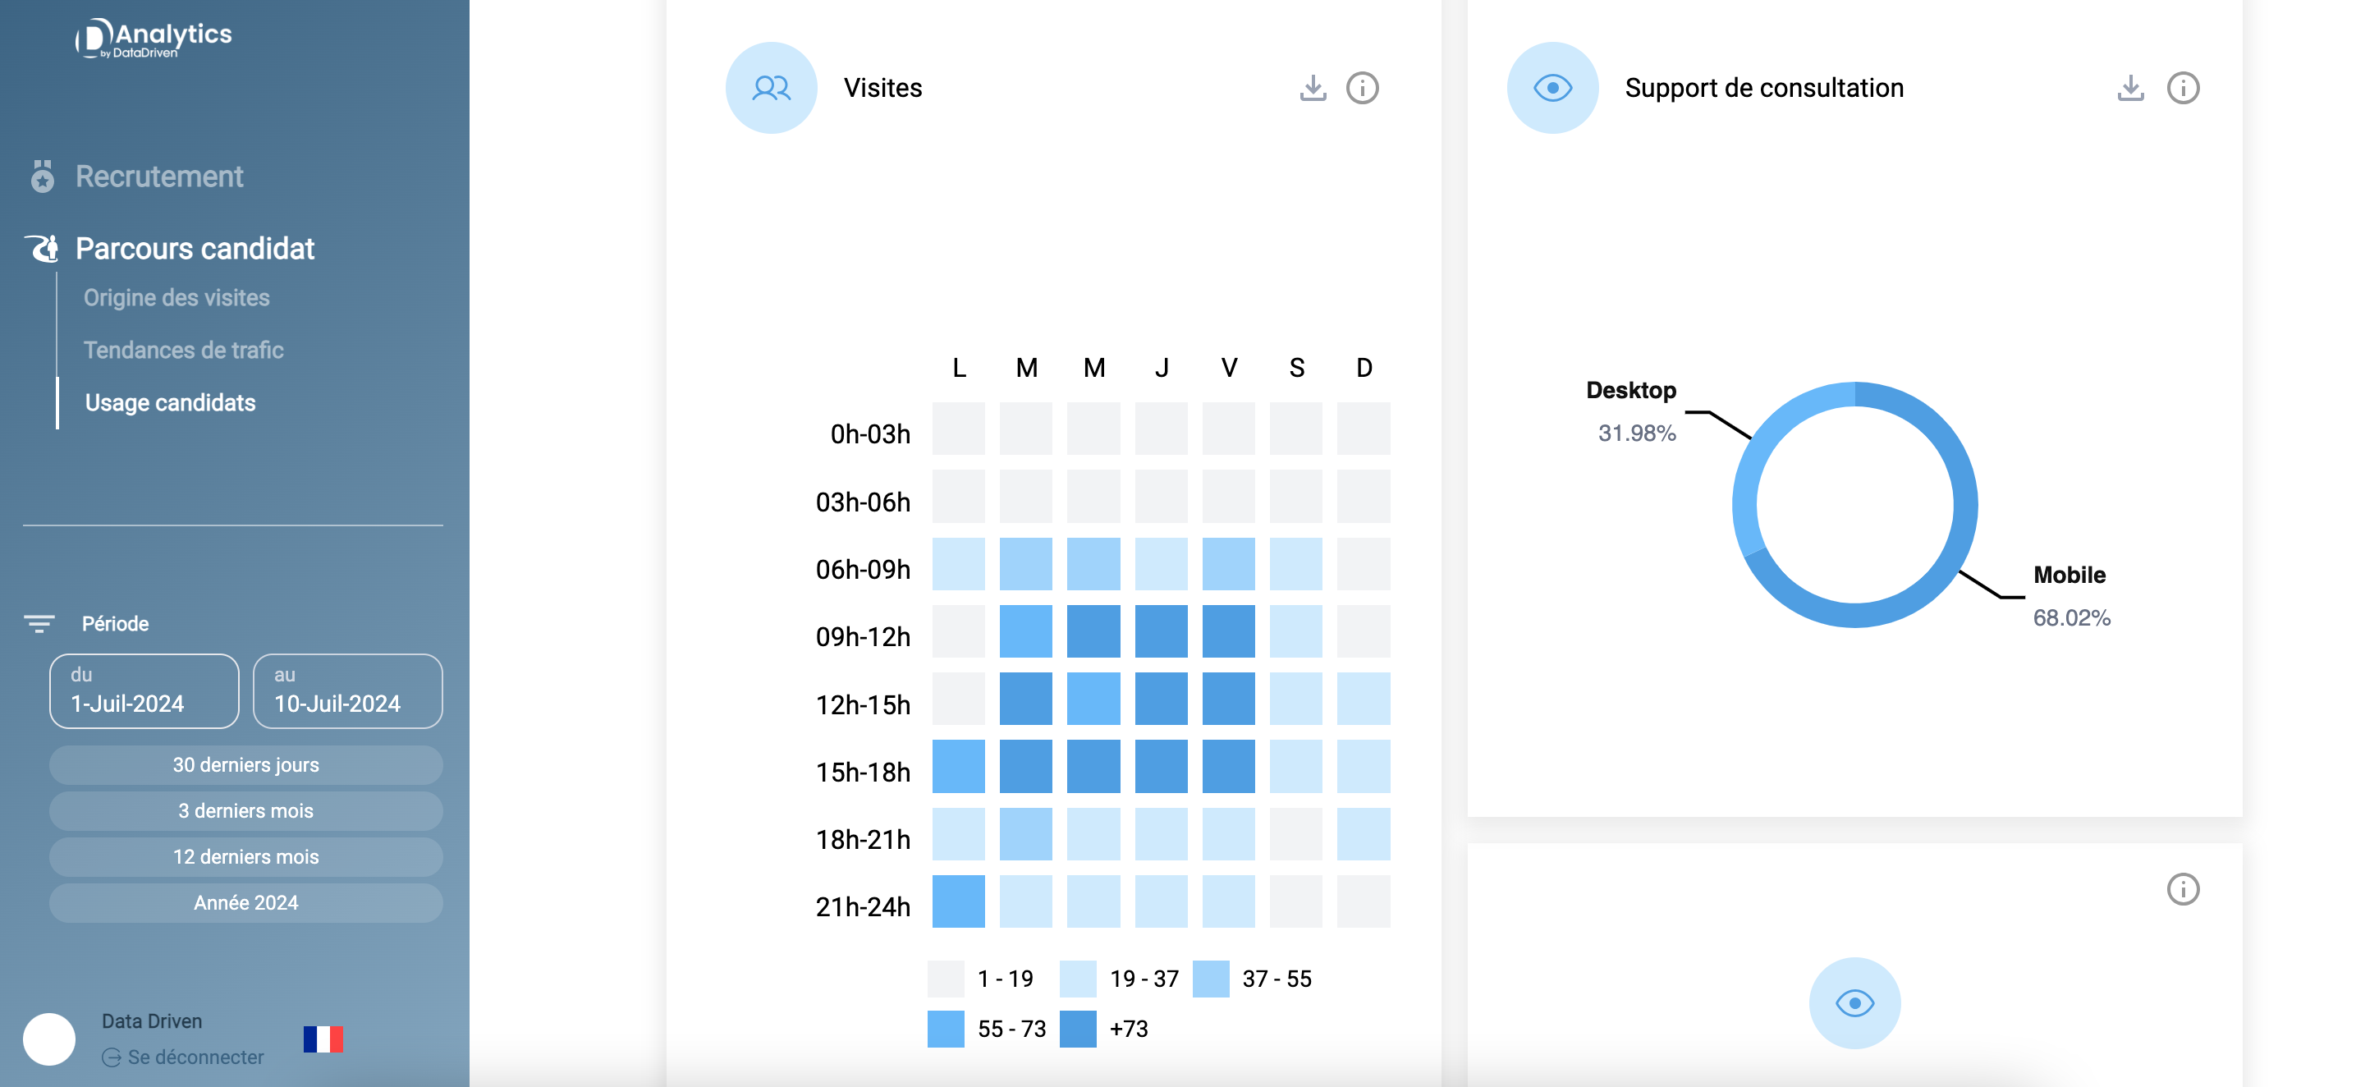Download the Visites chart data
The image size is (2356, 1087).
(x=1313, y=88)
